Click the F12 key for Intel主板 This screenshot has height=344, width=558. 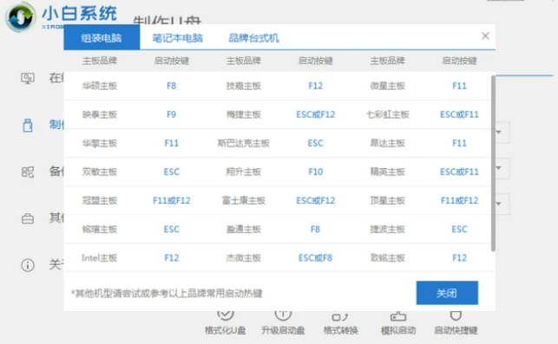click(x=172, y=258)
